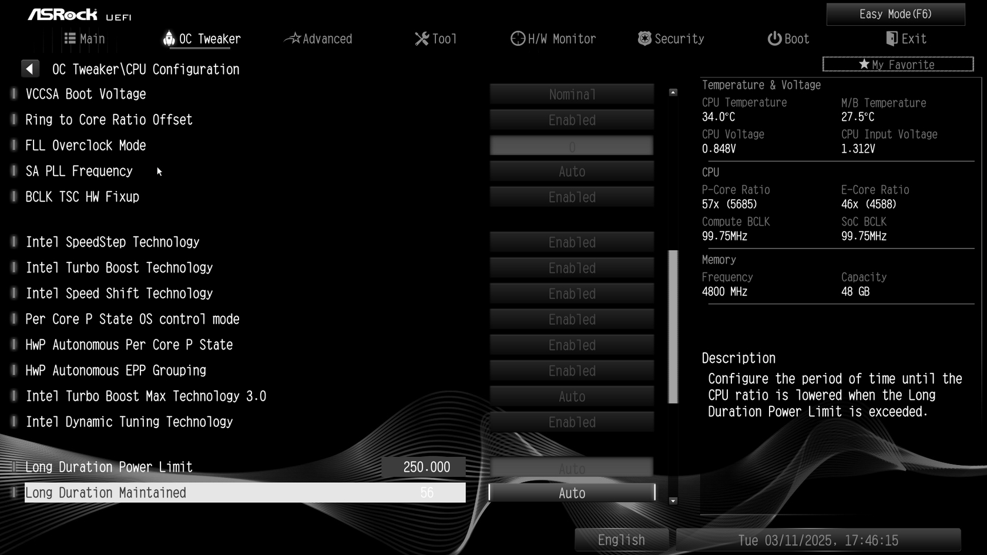Click the Exit door icon
987x555 pixels.
coord(891,38)
